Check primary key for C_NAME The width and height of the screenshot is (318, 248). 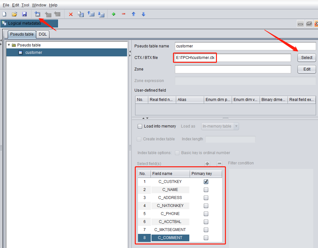pyautogui.click(x=206, y=190)
